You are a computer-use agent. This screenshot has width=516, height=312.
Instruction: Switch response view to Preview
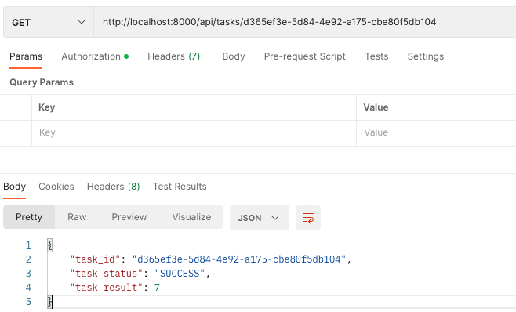[x=129, y=217]
